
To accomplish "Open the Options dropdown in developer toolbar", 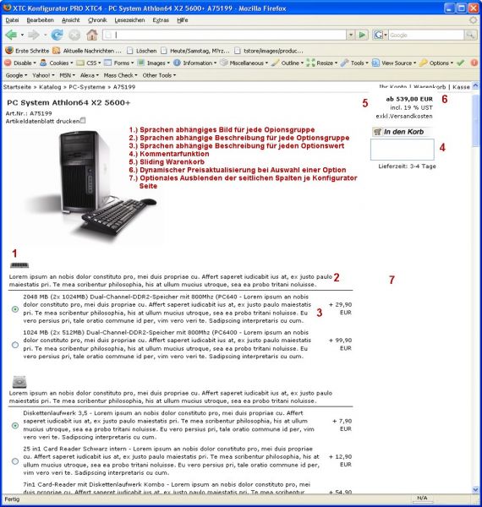I will (x=436, y=63).
